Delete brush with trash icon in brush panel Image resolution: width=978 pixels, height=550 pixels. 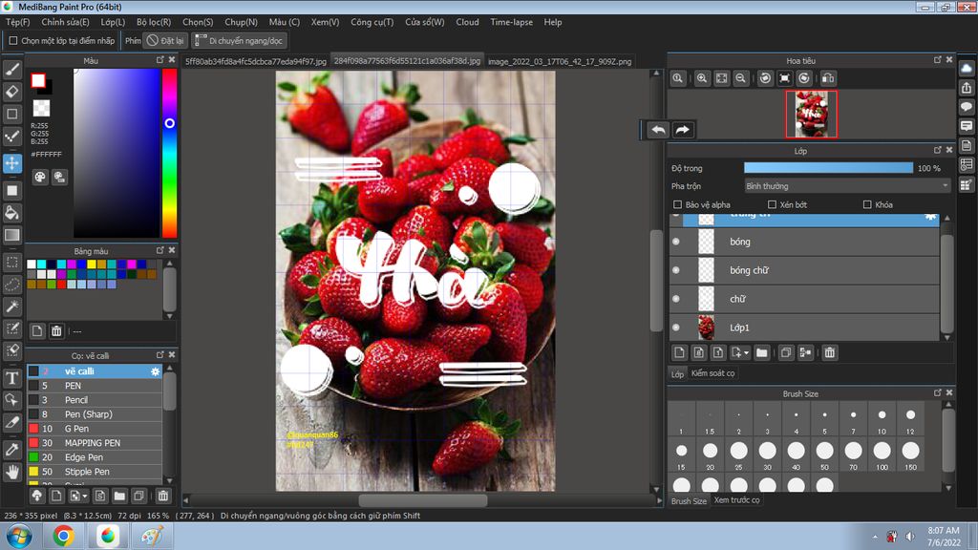162,496
